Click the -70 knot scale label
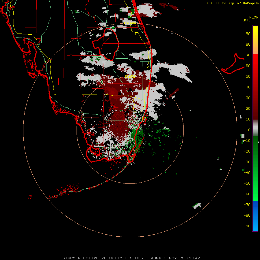 pos(247,205)
